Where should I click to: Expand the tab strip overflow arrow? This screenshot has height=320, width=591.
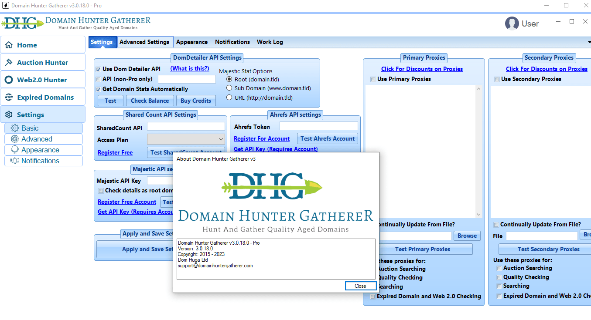589,42
